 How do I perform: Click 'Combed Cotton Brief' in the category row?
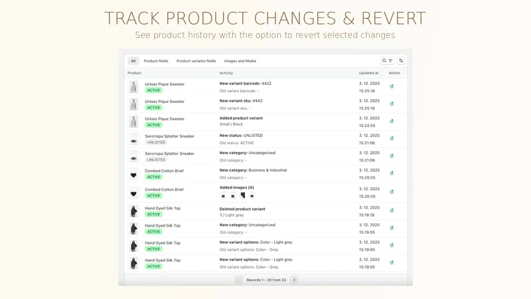[x=164, y=171]
